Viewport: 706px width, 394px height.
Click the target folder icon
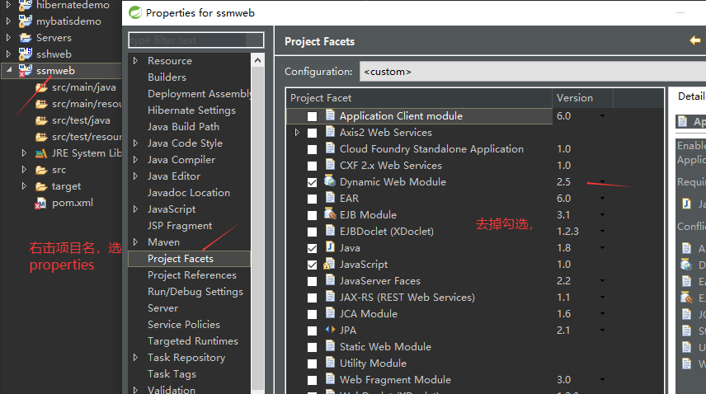41,186
